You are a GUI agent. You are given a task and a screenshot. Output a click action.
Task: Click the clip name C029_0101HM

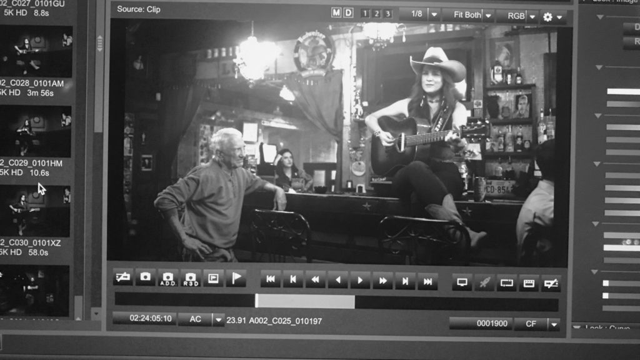pyautogui.click(x=31, y=163)
